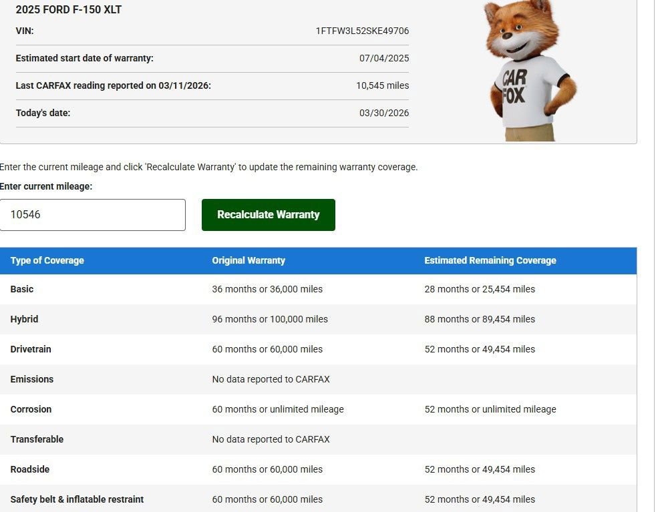Select the Drivetrain coverage row label
The width and height of the screenshot is (656, 512).
coord(31,349)
